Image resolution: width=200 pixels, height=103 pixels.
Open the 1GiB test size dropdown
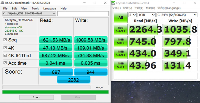click(146, 15)
